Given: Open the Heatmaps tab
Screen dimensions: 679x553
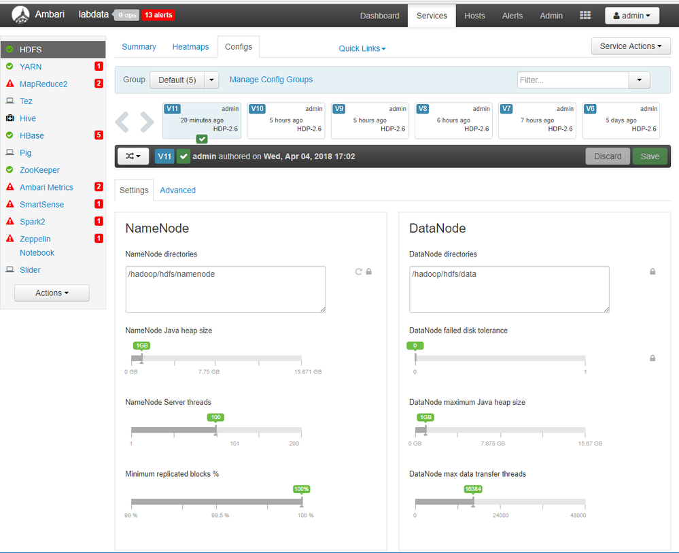Looking at the screenshot, I should coord(190,47).
